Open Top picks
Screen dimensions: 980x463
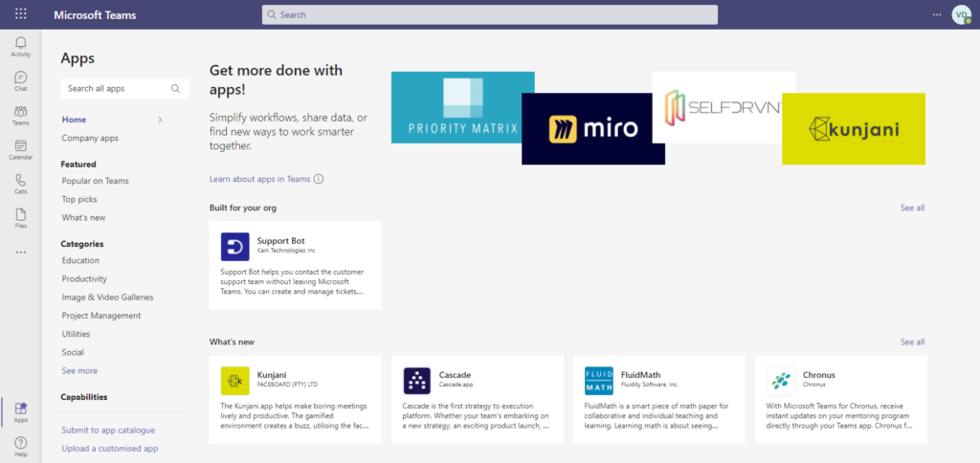coord(79,199)
